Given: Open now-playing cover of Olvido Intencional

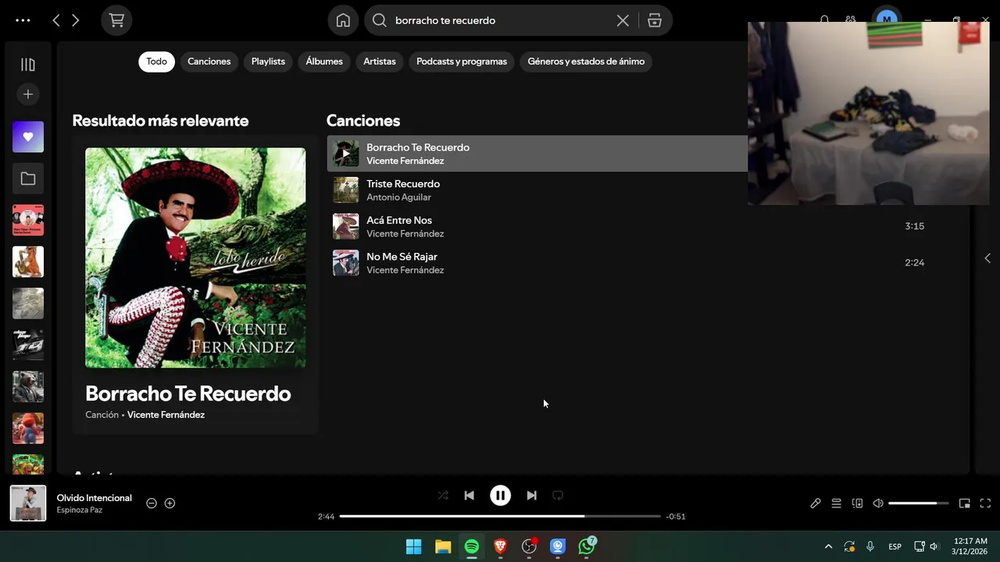Looking at the screenshot, I should coord(28,503).
